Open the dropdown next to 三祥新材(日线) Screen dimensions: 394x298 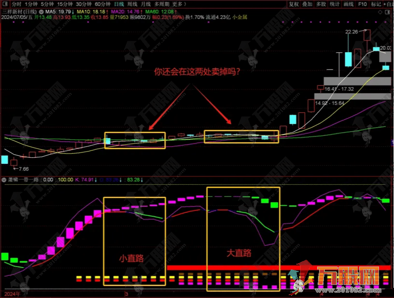tap(40, 11)
